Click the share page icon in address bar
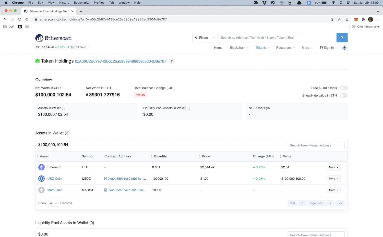The width and height of the screenshot is (383, 237). (340, 19)
